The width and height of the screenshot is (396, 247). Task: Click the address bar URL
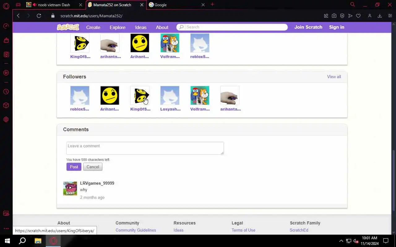[91, 16]
